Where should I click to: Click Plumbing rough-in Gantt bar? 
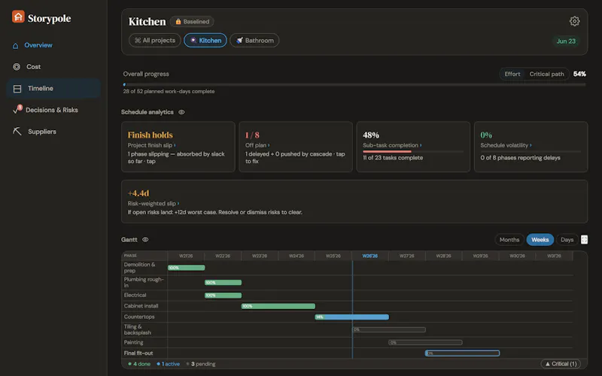(x=223, y=283)
